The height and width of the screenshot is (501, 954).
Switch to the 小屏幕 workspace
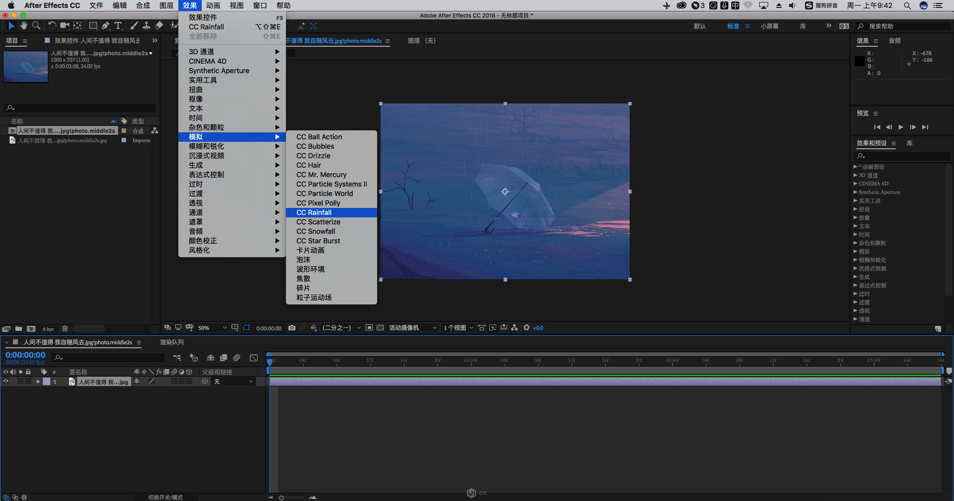(770, 26)
